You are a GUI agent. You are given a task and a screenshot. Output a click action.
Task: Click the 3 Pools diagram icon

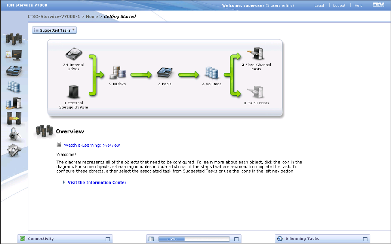[x=165, y=73]
